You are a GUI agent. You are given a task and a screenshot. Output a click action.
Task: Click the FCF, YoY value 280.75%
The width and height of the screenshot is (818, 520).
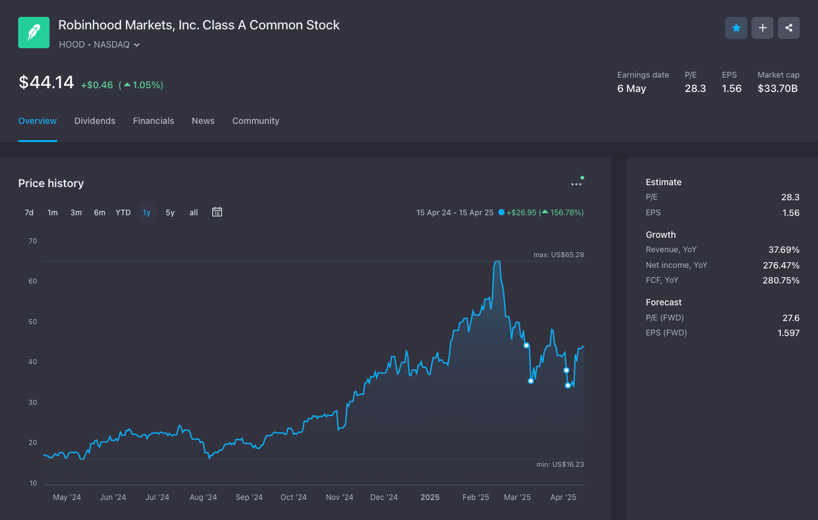[781, 280]
